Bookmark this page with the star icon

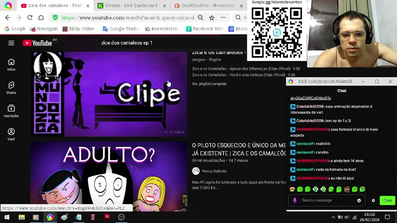tap(212, 18)
